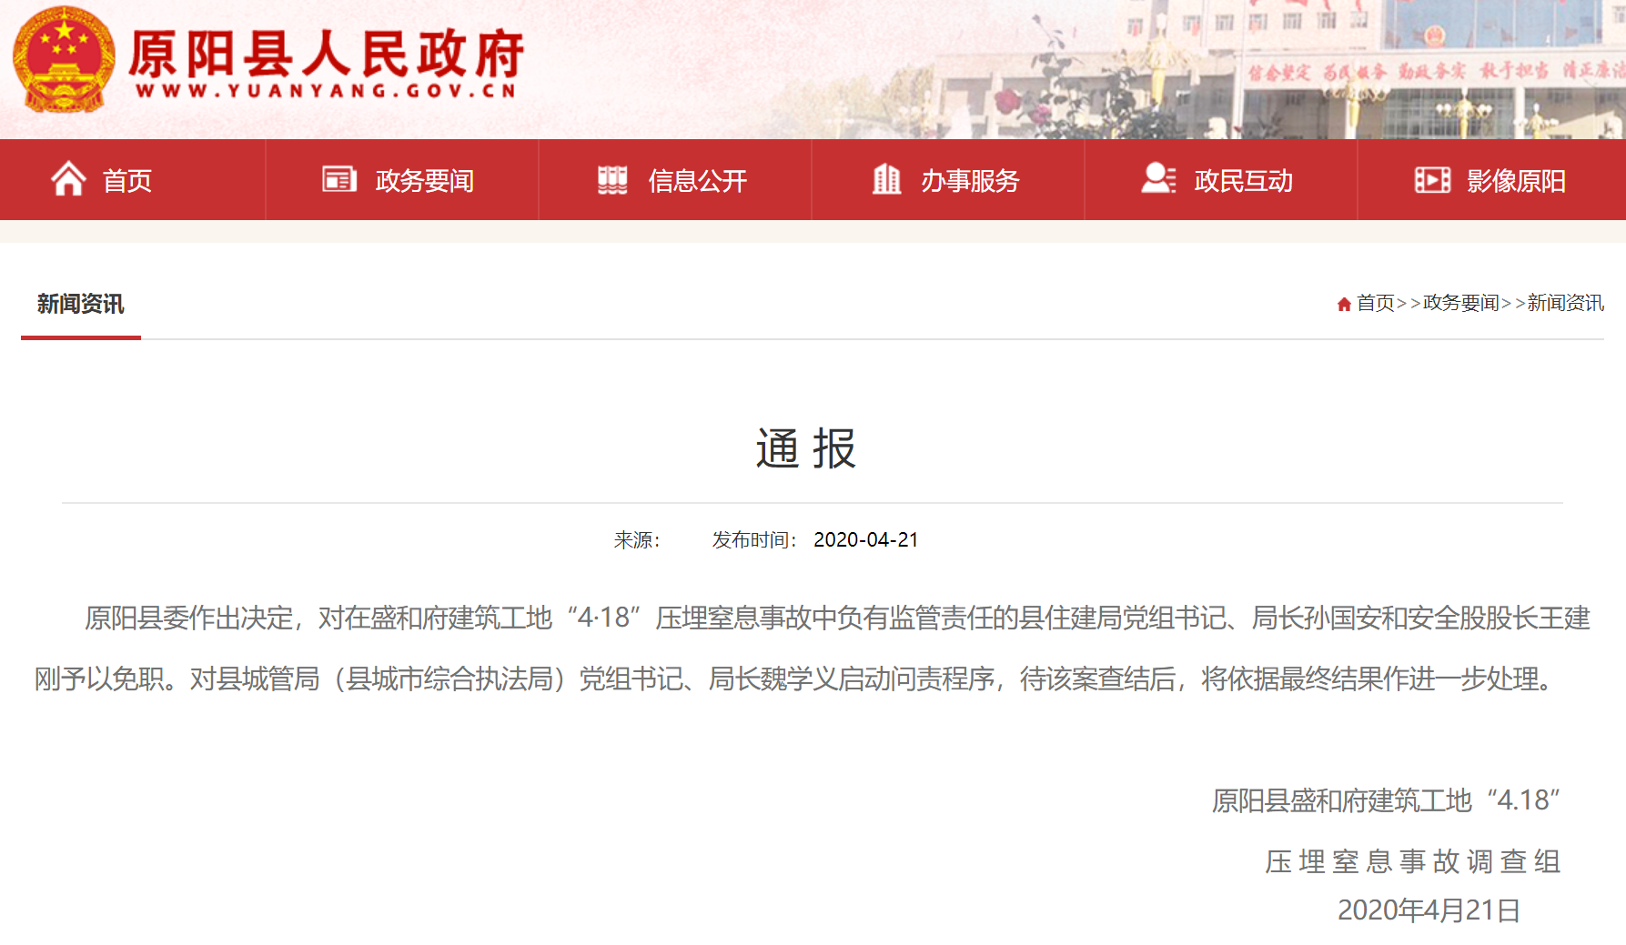This screenshot has width=1626, height=945.
Task: Click the newspaper icon beside 政务要闻
Action: (x=339, y=179)
